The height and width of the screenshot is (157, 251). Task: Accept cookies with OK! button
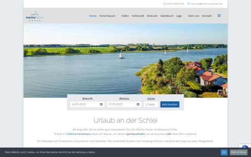224,152
